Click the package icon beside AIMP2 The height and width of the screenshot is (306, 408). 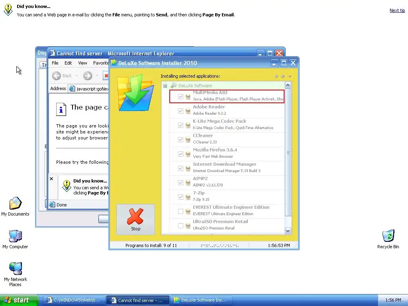click(x=188, y=182)
